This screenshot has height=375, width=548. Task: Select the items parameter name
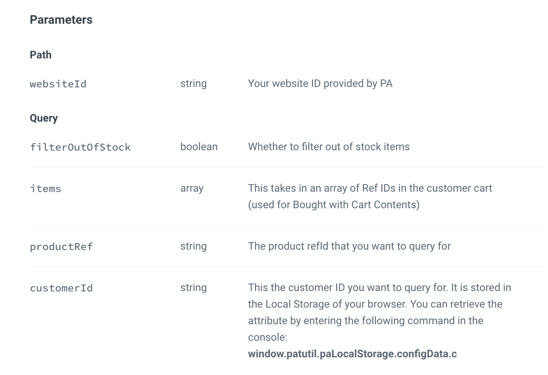tap(45, 189)
